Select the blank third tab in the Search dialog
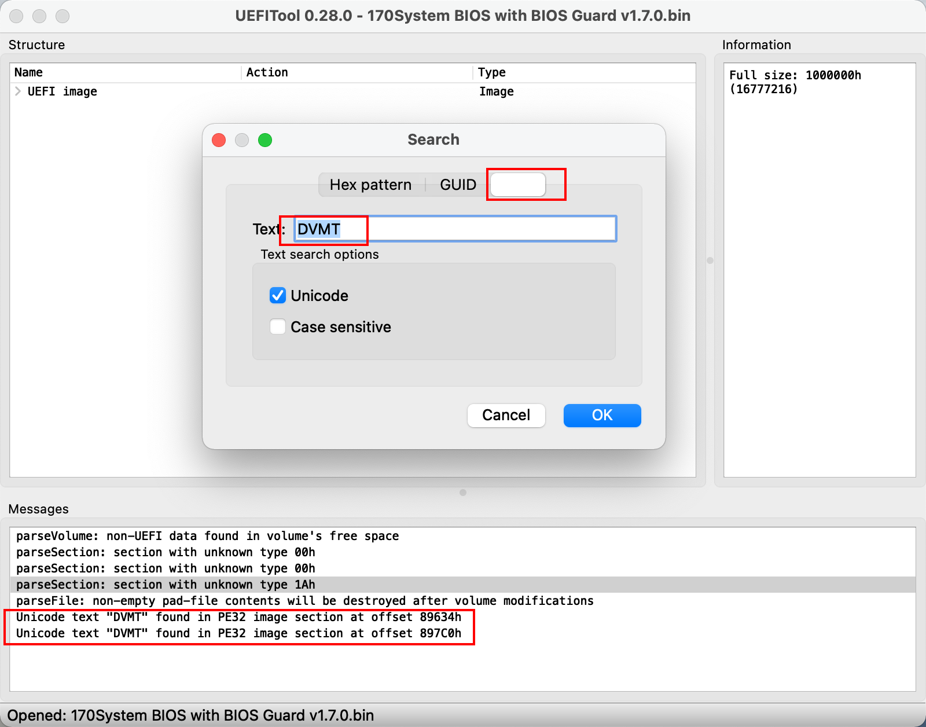 (x=518, y=185)
